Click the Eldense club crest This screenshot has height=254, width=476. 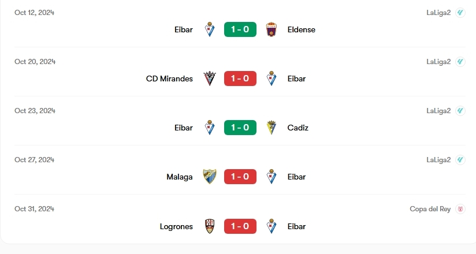click(271, 29)
